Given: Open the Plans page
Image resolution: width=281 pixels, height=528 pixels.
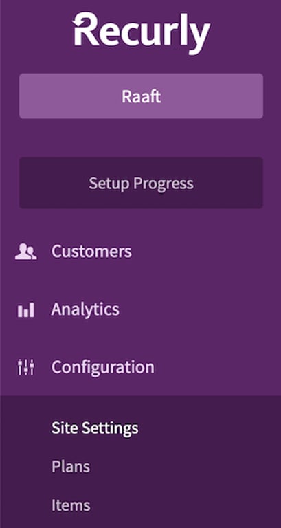Looking at the screenshot, I should [71, 467].
